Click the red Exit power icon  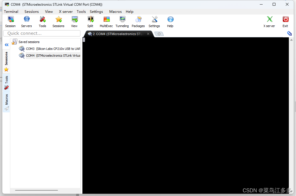click(x=285, y=22)
